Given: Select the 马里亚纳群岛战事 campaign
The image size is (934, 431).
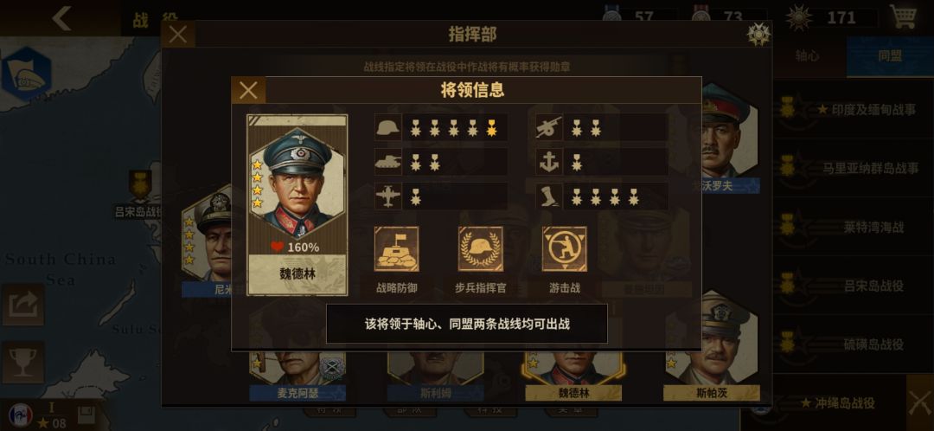Looking at the screenshot, I should pyautogui.click(x=853, y=168).
